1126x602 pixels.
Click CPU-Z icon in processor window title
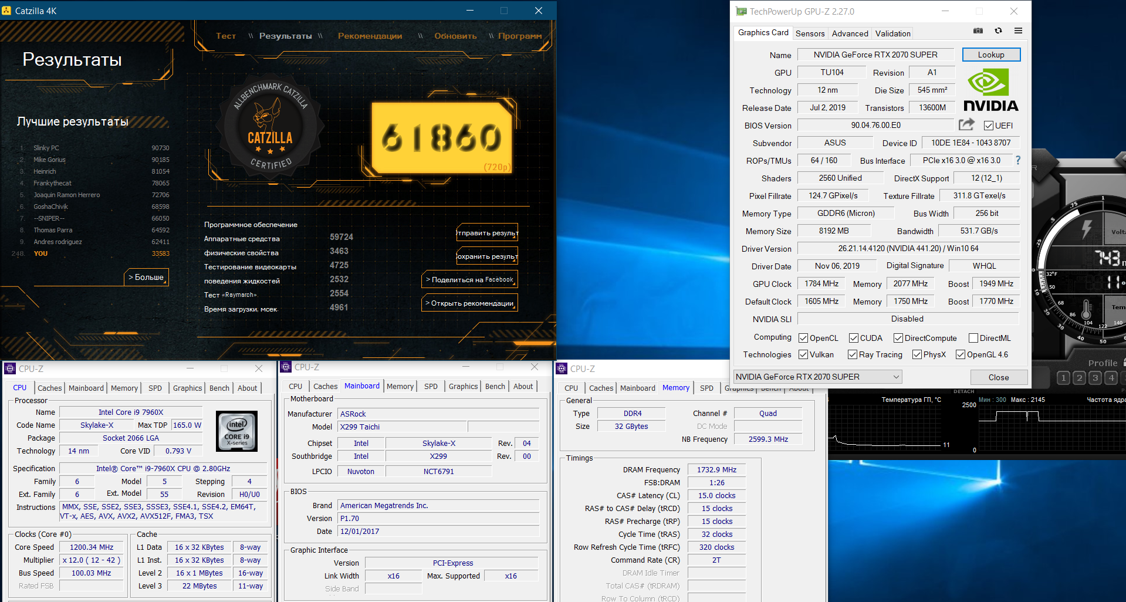[10, 368]
